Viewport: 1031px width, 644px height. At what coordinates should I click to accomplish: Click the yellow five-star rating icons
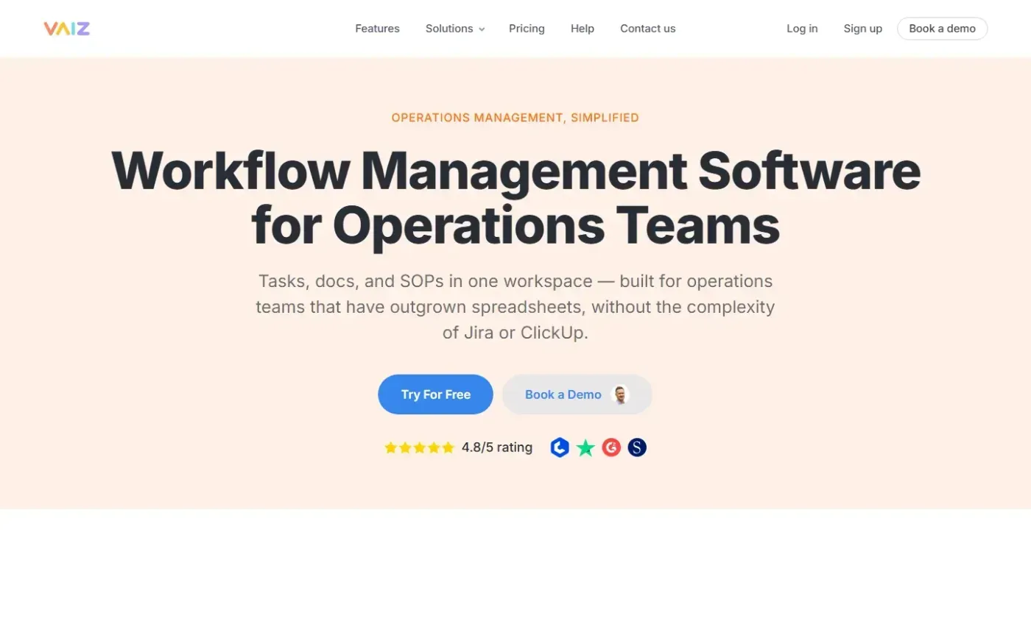pos(419,447)
